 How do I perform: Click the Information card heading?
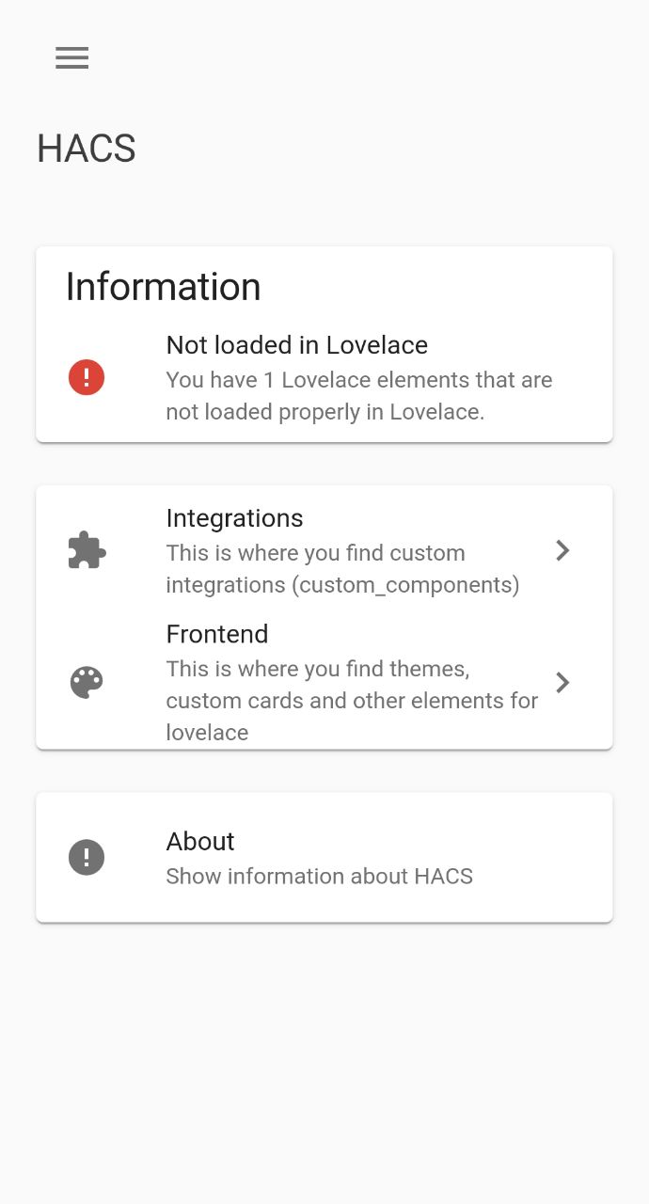[x=163, y=287]
